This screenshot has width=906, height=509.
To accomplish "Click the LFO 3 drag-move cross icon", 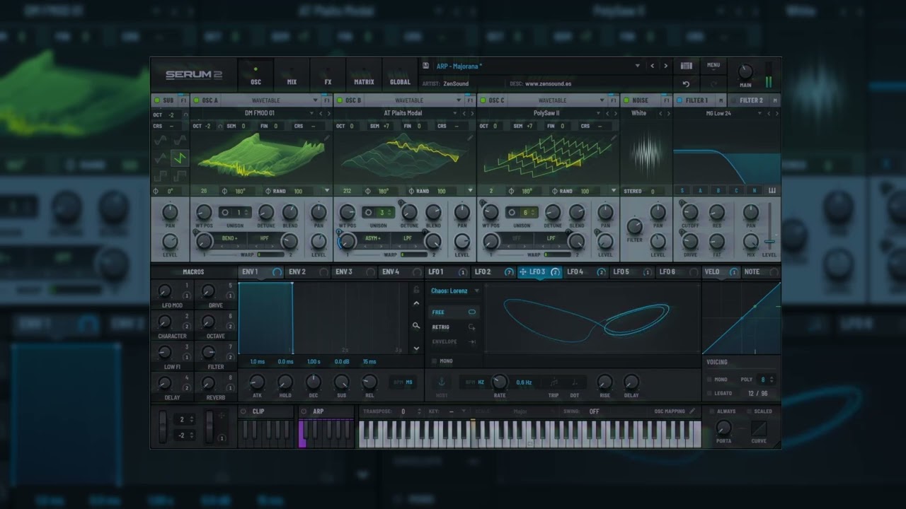I will point(523,272).
